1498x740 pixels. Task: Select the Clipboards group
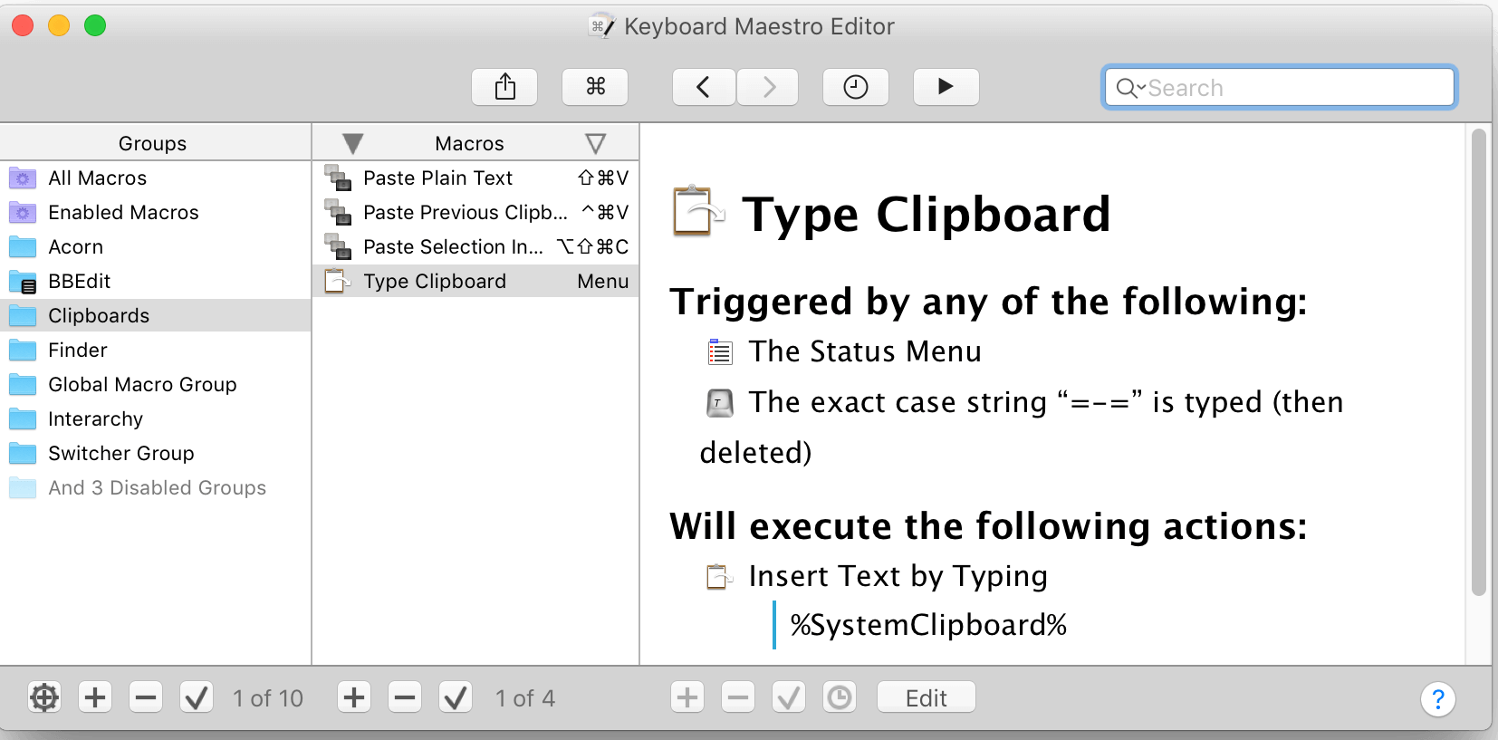tap(156, 315)
